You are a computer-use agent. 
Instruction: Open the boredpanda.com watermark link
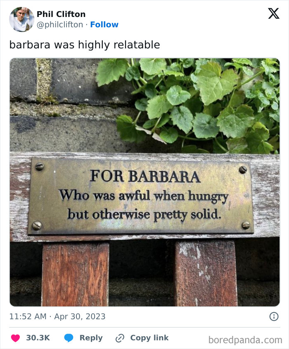[x=246, y=338]
